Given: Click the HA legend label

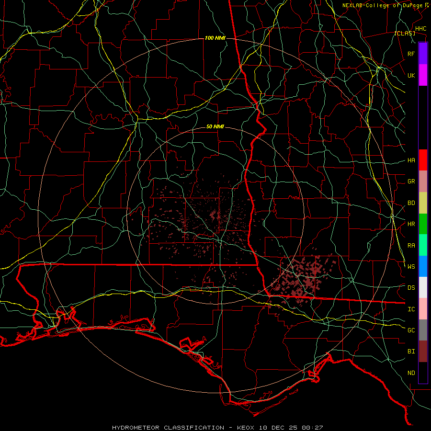Looking at the screenshot, I should pyautogui.click(x=411, y=160).
